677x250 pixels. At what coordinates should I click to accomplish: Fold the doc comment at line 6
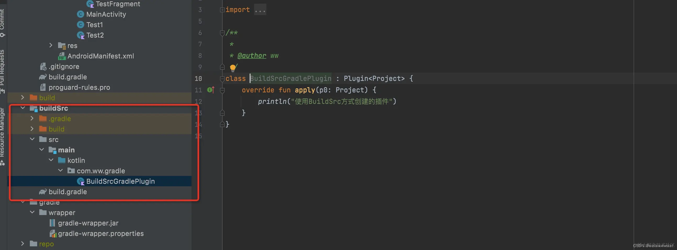coord(222,33)
